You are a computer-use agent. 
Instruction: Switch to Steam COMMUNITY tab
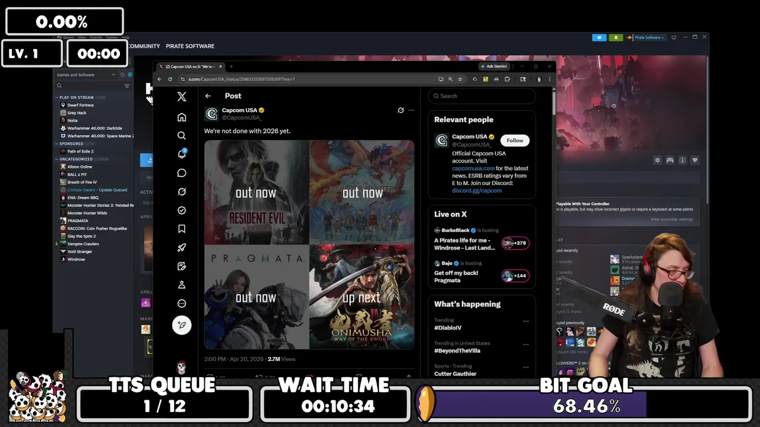144,46
